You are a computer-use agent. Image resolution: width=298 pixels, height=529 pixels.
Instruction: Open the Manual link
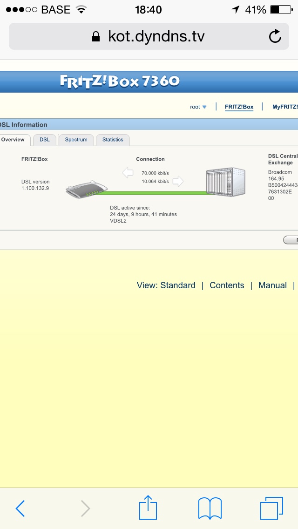(272, 285)
